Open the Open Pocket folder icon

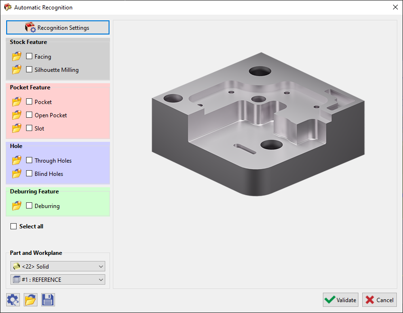pyautogui.click(x=17, y=114)
